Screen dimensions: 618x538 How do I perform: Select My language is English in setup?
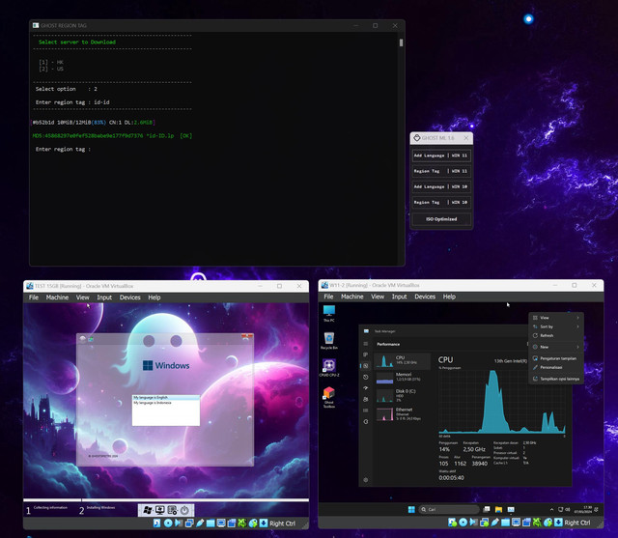166,397
